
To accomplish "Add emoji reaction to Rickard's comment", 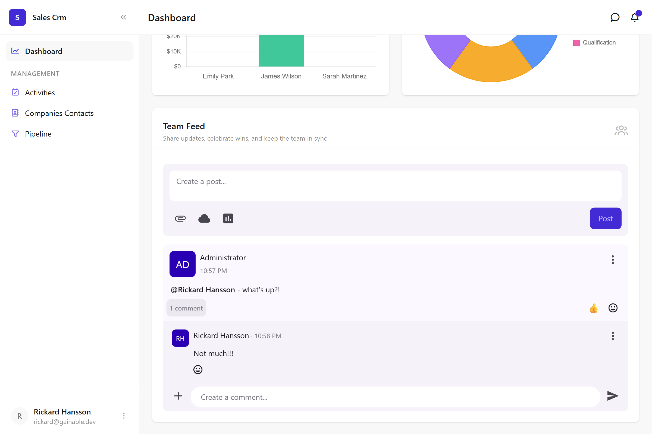I will pyautogui.click(x=198, y=369).
